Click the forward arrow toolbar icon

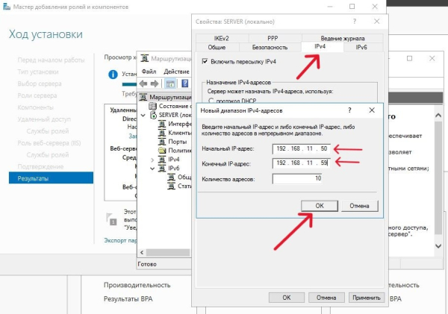155,84
